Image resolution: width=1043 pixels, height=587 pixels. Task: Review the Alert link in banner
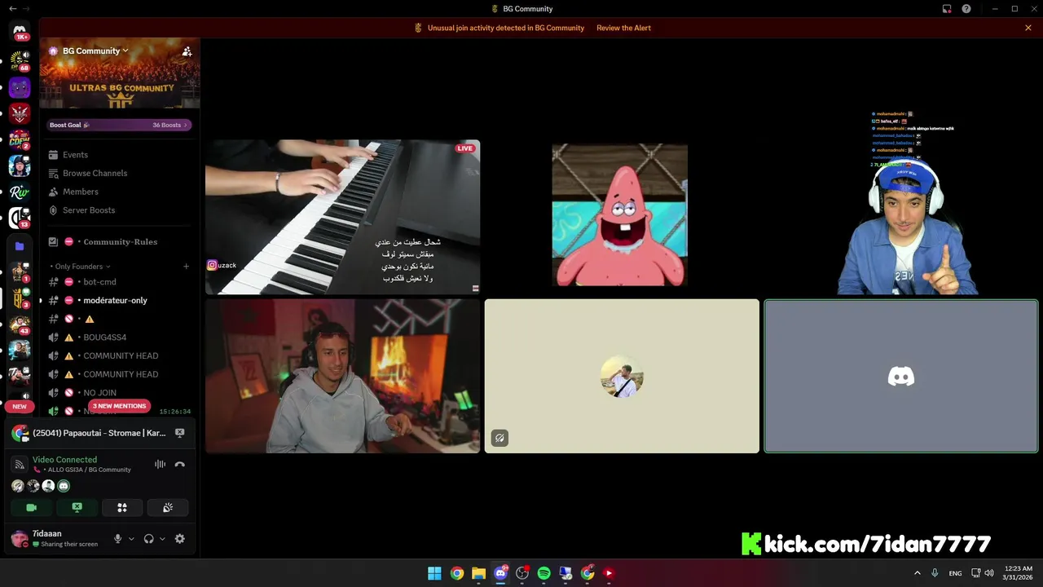[x=623, y=28]
